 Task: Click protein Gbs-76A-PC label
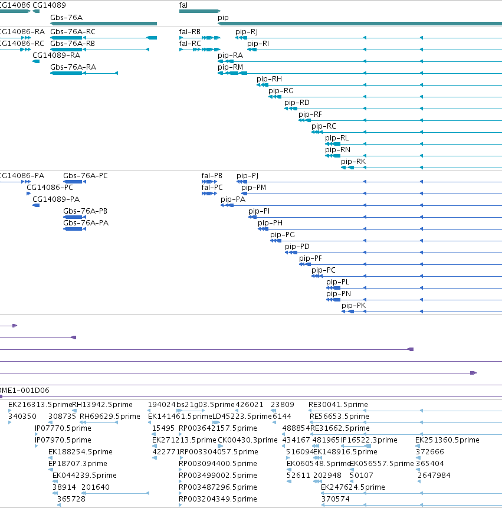tap(86, 176)
